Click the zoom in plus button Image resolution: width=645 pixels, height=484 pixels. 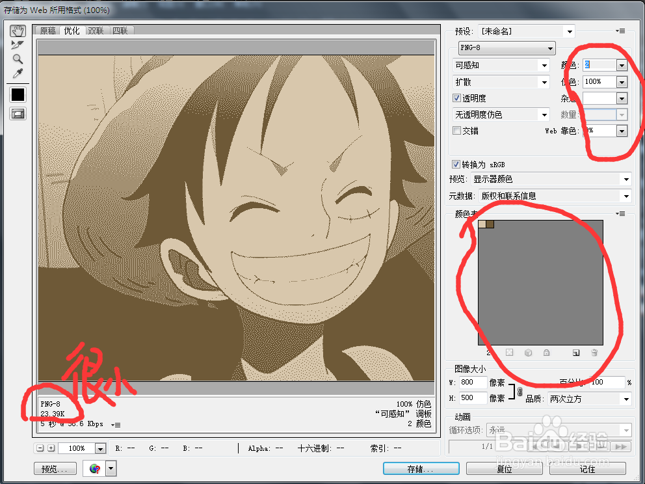point(51,448)
